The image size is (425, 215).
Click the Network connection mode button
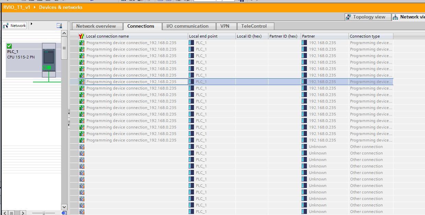[x=14, y=26]
